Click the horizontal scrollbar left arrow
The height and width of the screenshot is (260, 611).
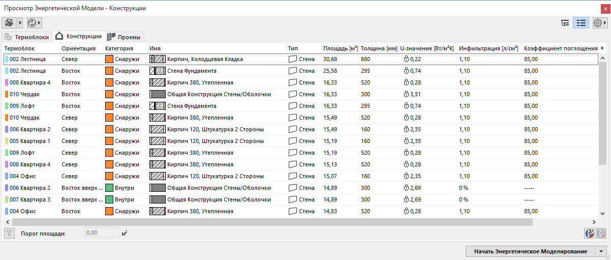pos(7,222)
